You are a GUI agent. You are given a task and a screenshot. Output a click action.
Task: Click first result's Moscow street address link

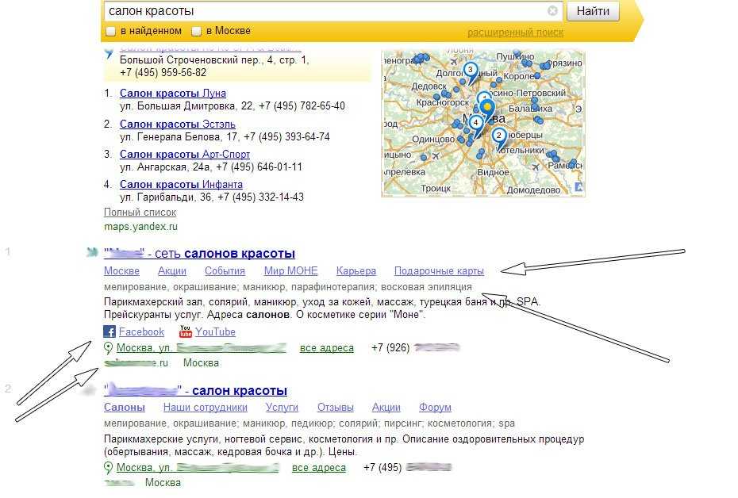[201, 348]
